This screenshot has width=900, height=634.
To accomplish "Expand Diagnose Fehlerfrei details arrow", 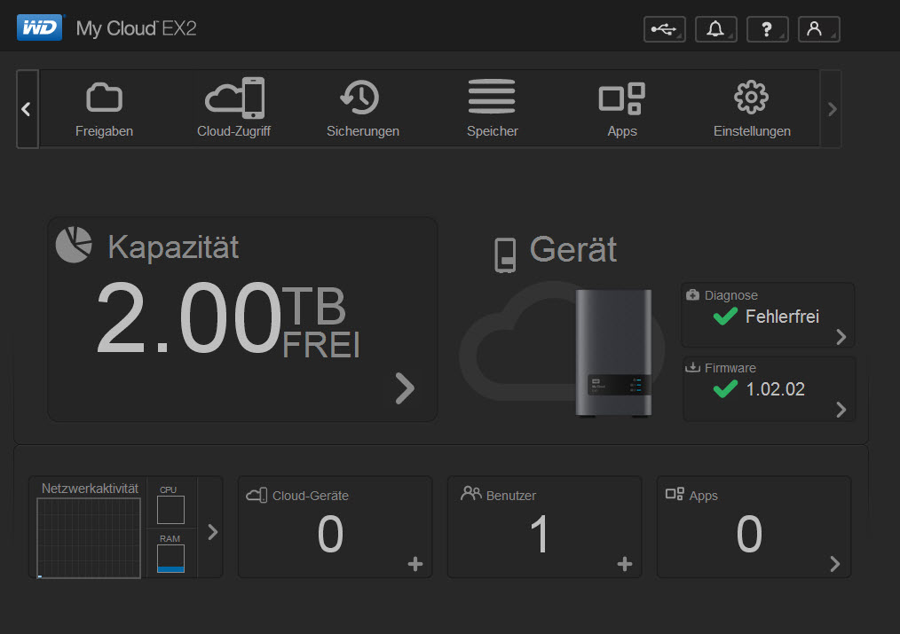I will [x=841, y=337].
